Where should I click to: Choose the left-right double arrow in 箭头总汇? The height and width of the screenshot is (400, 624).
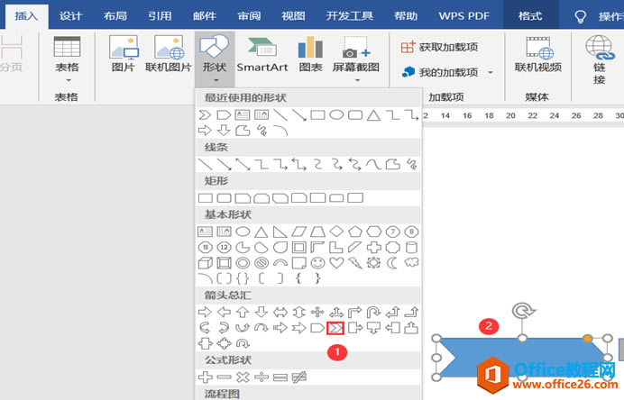pyautogui.click(x=280, y=312)
